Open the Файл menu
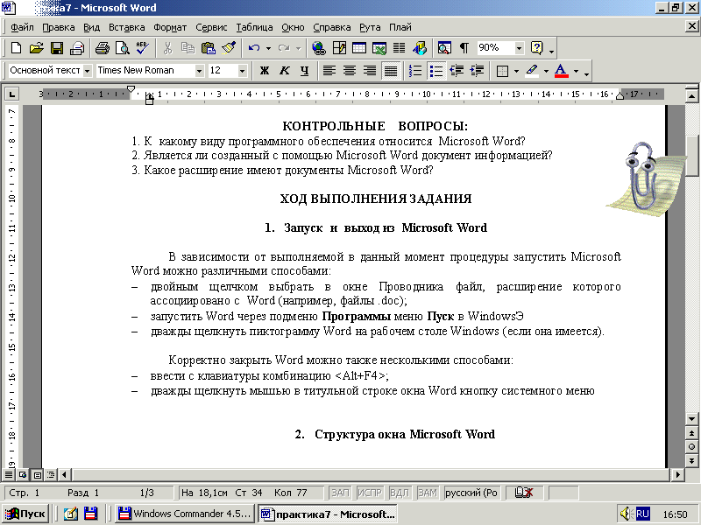Screen dimensions: 701x525 tap(22, 27)
